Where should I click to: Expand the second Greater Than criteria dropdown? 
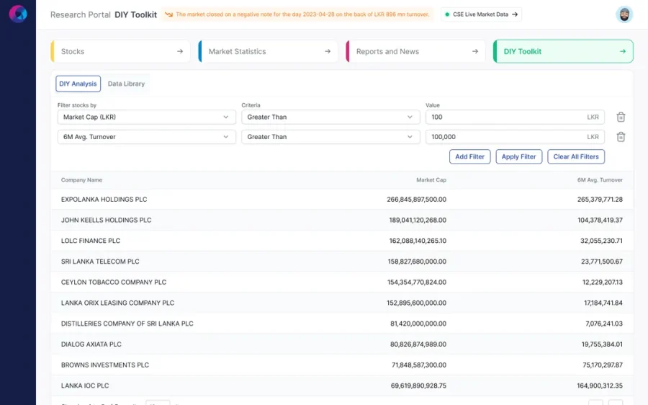tap(330, 137)
